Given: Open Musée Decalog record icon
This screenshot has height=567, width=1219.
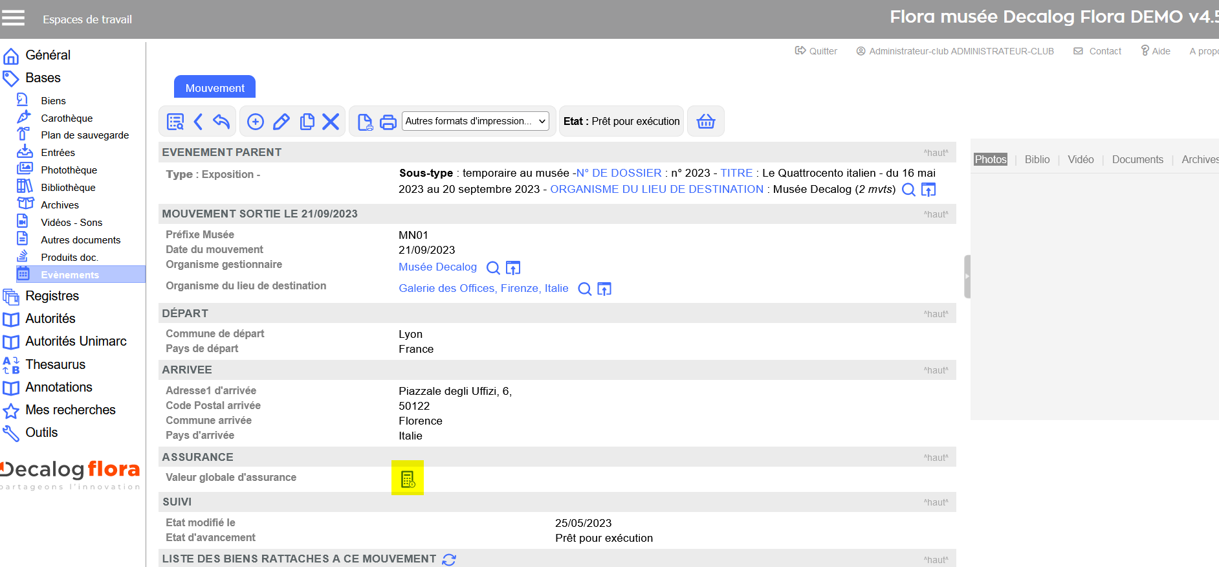Looking at the screenshot, I should pos(513,268).
